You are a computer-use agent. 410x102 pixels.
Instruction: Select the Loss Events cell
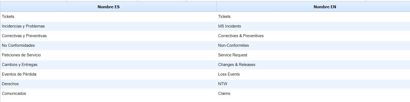click(x=313, y=74)
